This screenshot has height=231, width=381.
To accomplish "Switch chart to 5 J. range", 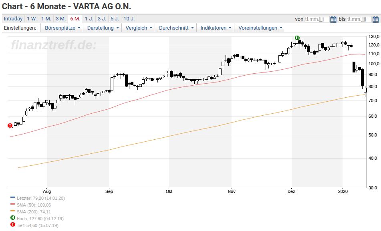I will click(x=115, y=19).
